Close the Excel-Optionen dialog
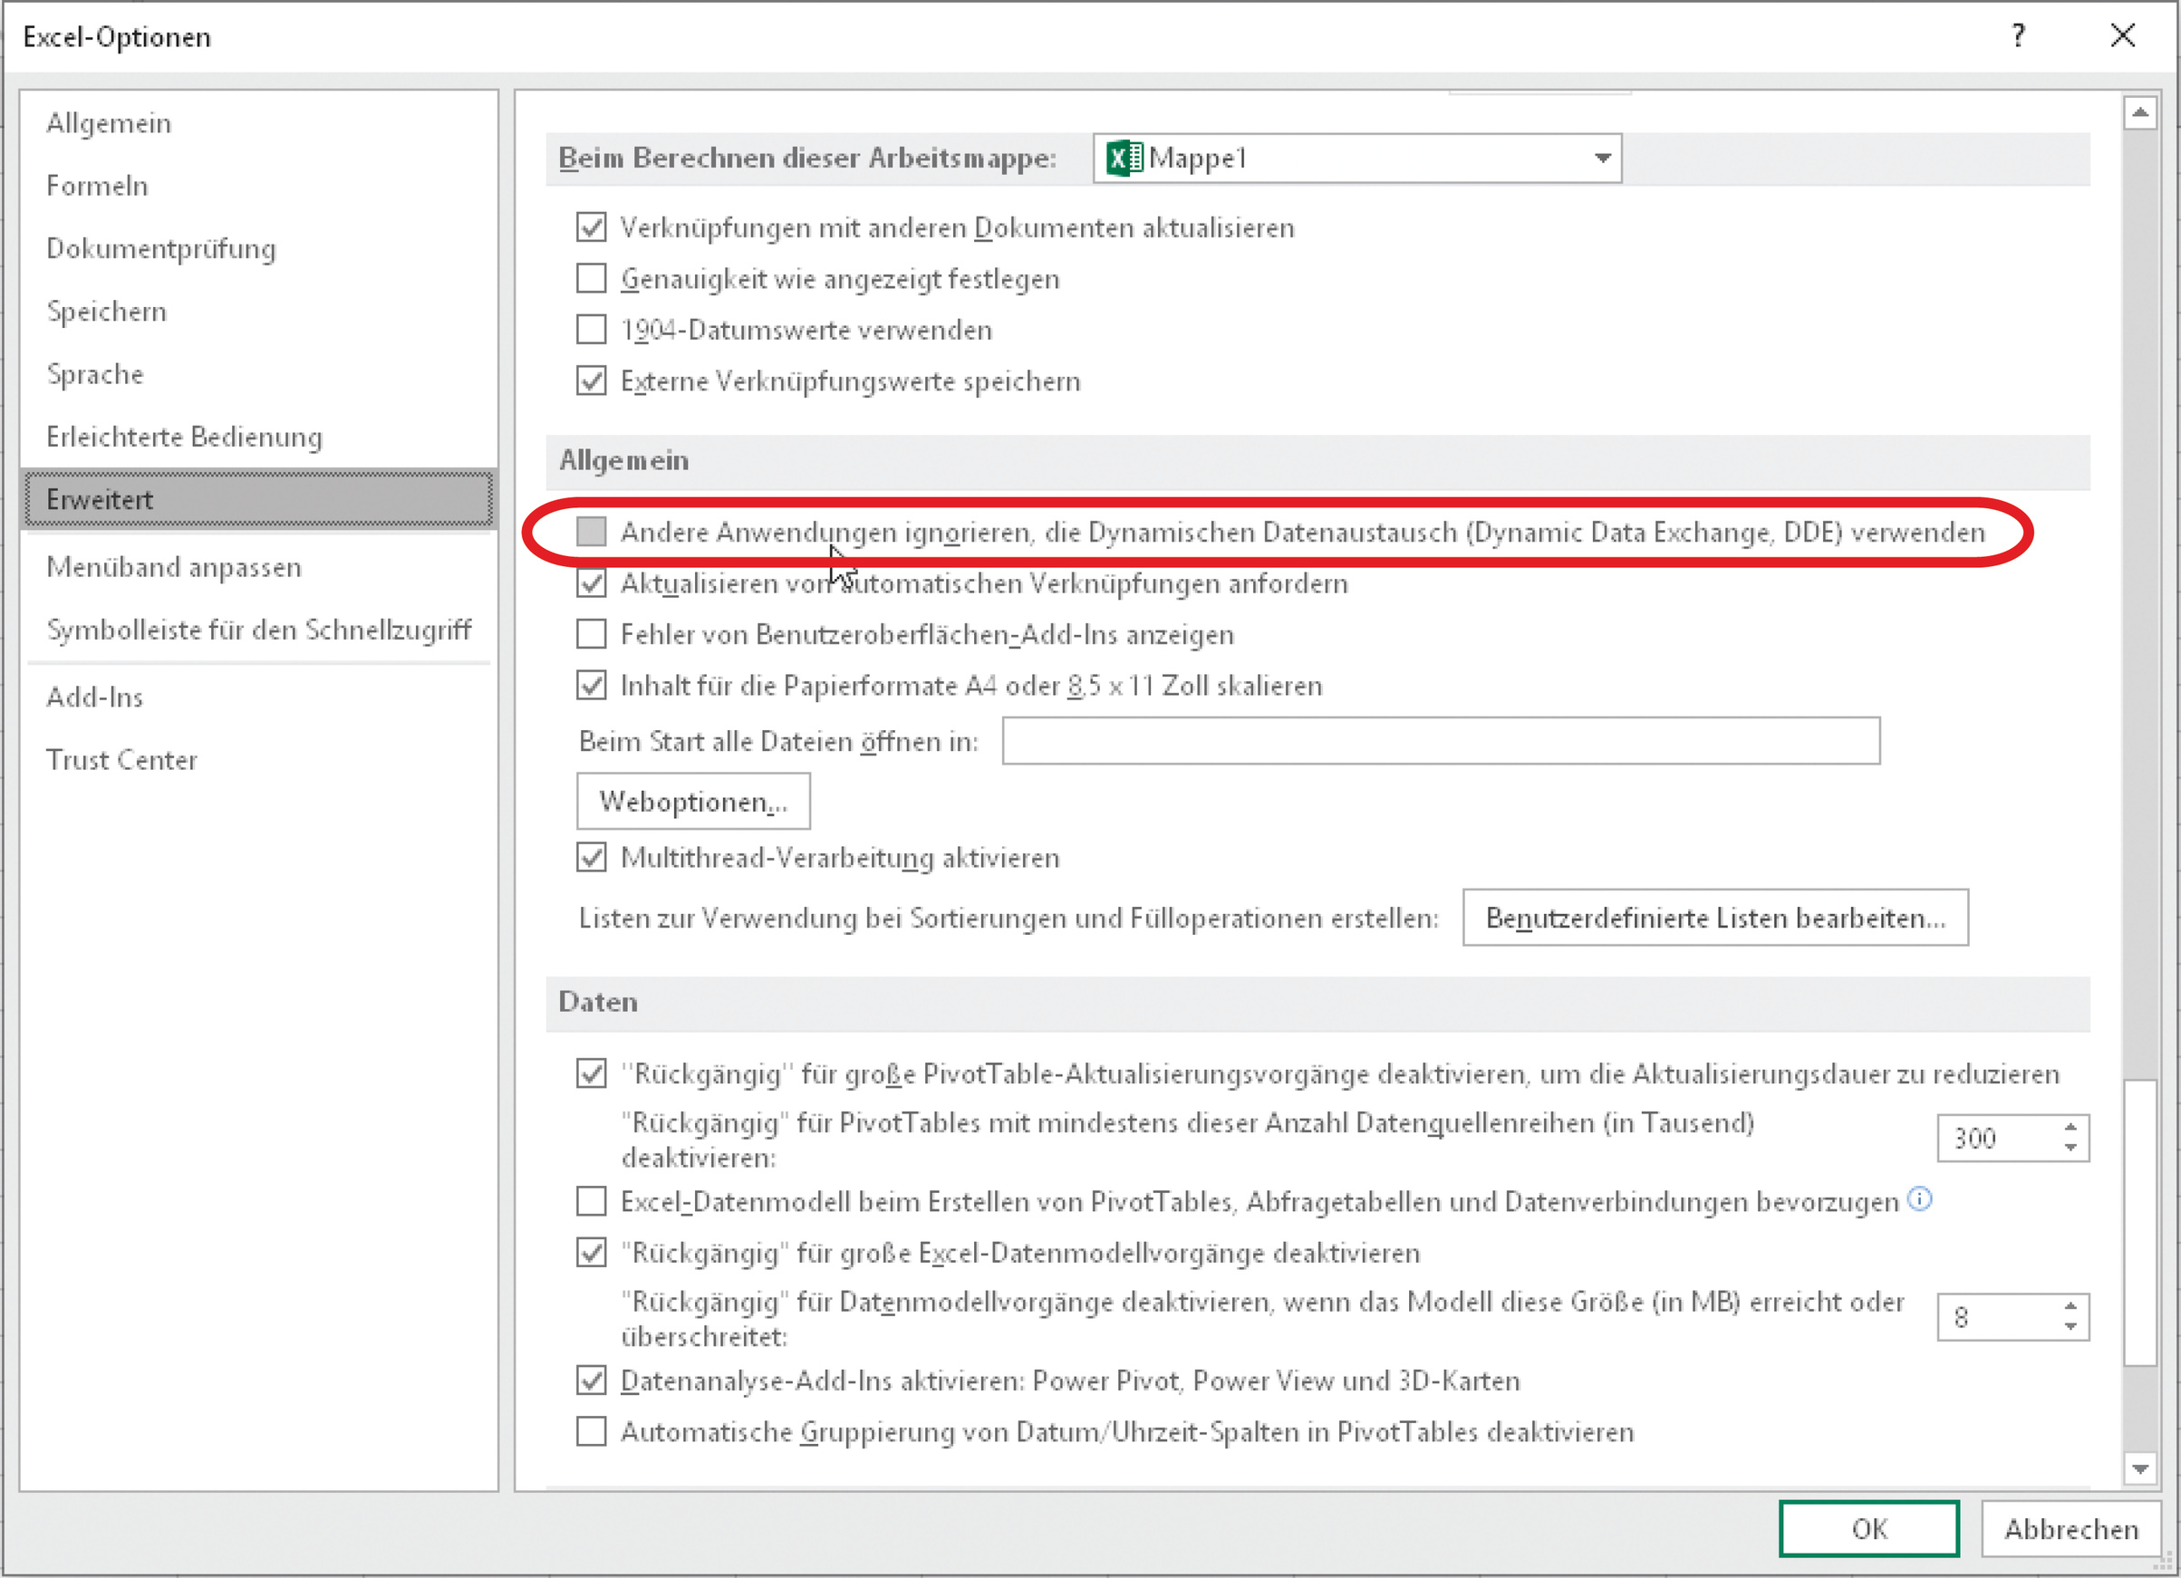The width and height of the screenshot is (2181, 1578). (2122, 36)
